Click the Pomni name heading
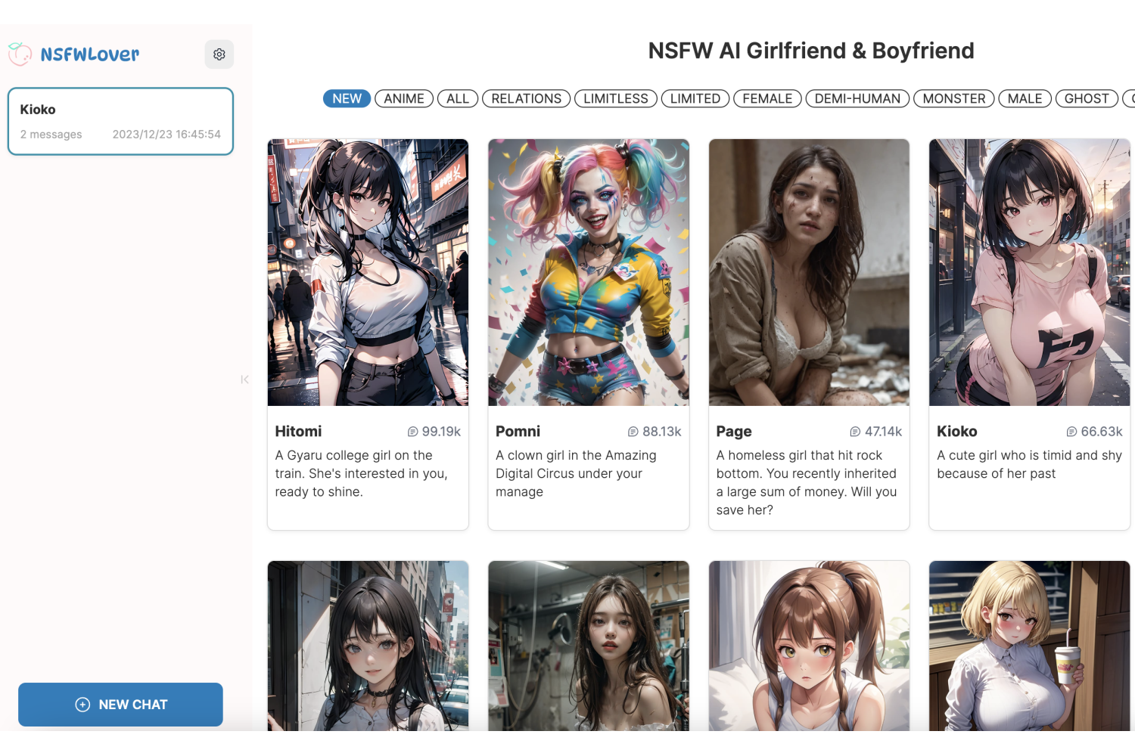Screen dimensions: 1135x756 518,432
